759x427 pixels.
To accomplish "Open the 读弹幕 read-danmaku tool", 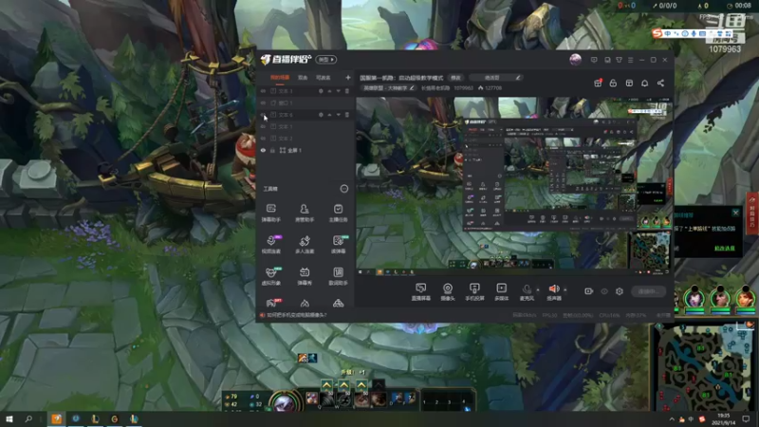I will [x=338, y=244].
